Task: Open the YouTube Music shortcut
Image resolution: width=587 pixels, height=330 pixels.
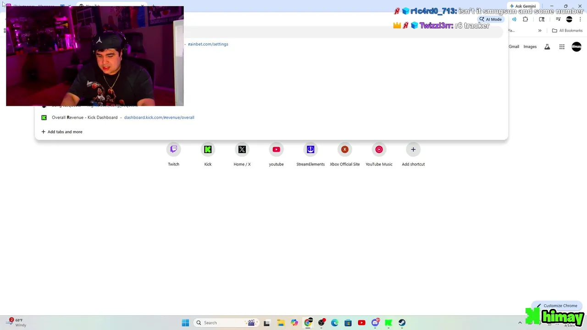Action: coord(379,154)
